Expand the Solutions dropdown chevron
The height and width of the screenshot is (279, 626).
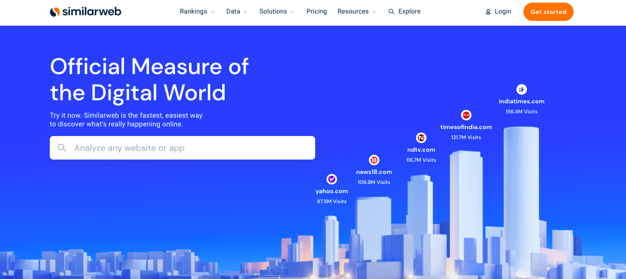point(292,12)
